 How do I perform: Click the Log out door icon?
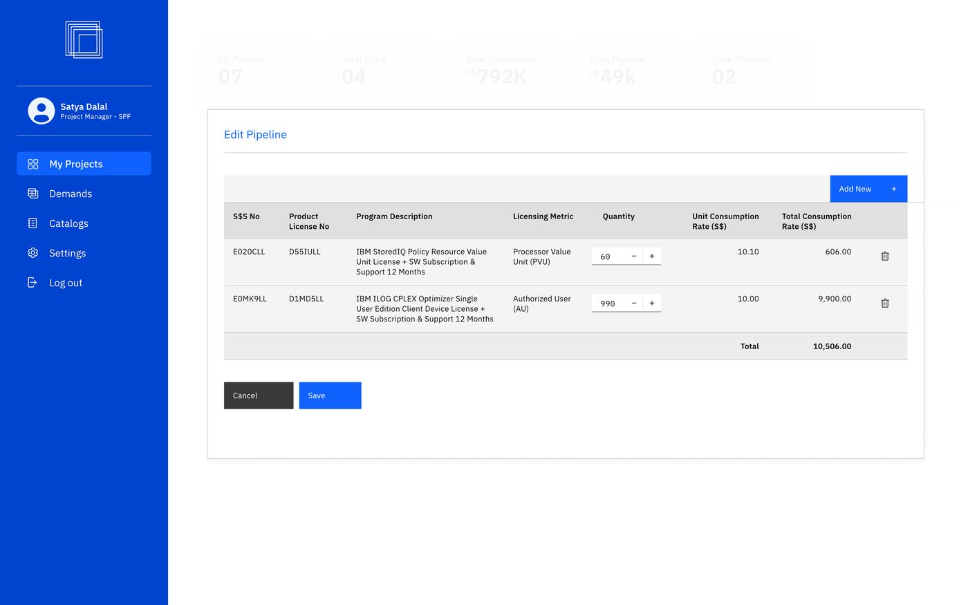(32, 282)
